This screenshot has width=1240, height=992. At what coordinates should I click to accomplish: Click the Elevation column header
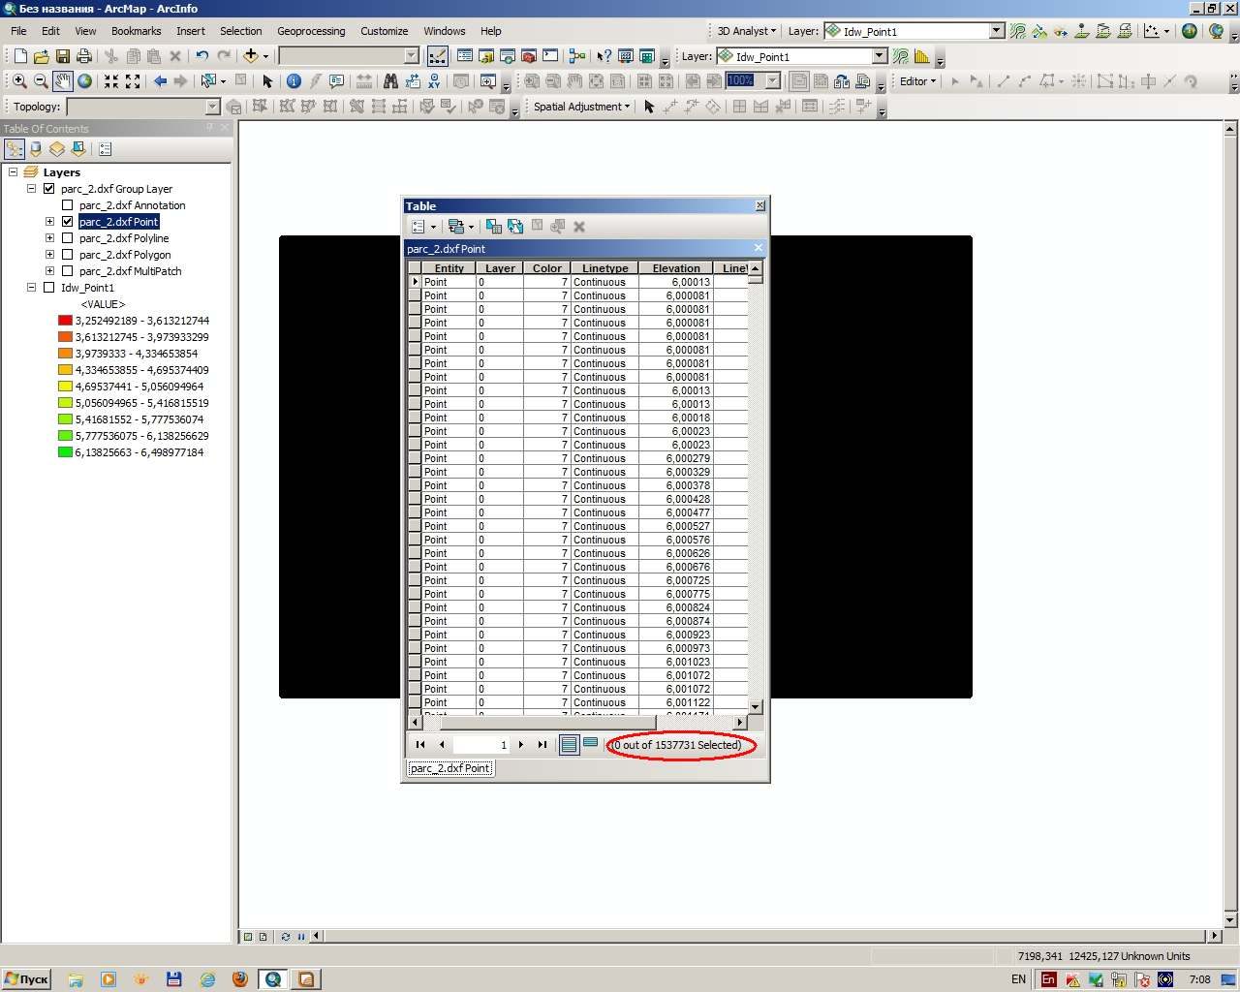[675, 268]
